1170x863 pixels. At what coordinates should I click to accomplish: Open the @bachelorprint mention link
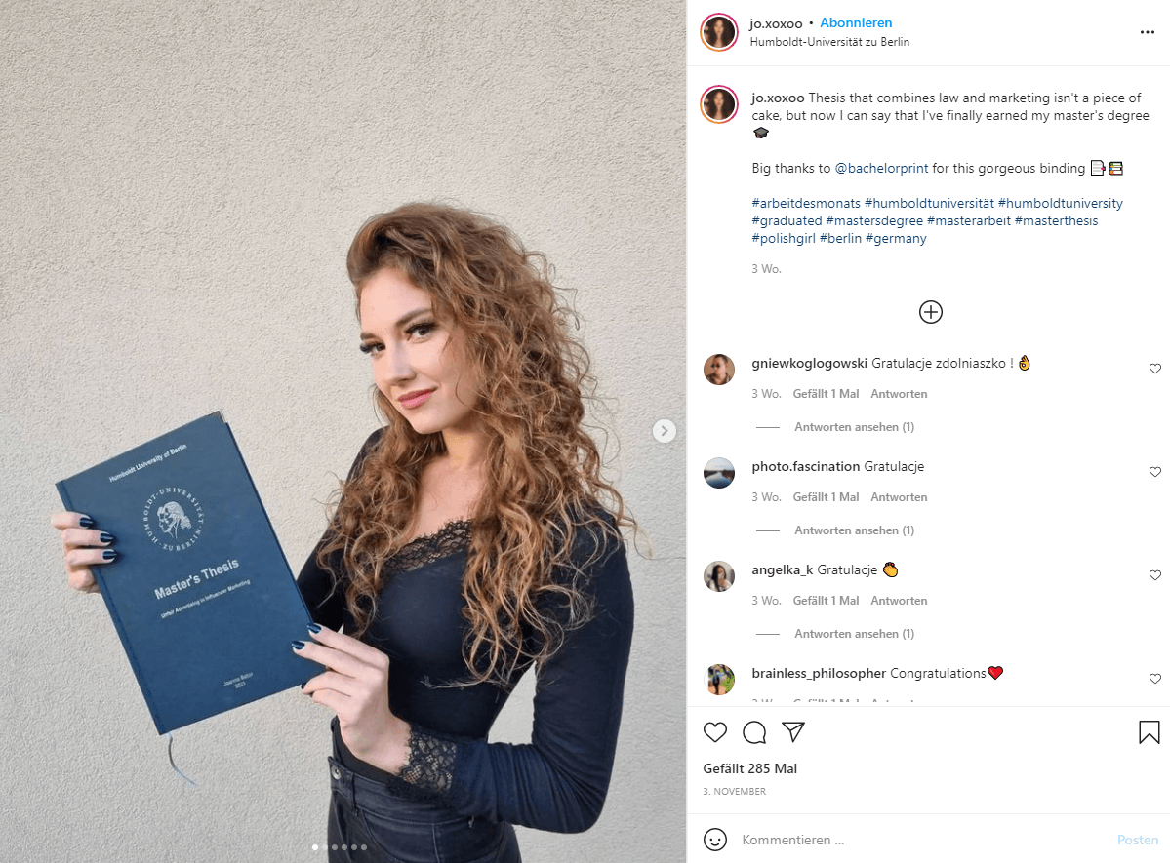tap(881, 169)
